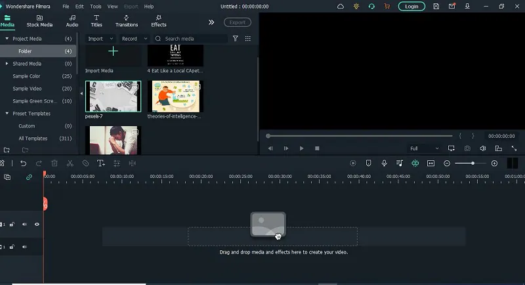Viewport: 525px width, 285px height.
Task: Click the delete trash icon
Action: (54, 164)
